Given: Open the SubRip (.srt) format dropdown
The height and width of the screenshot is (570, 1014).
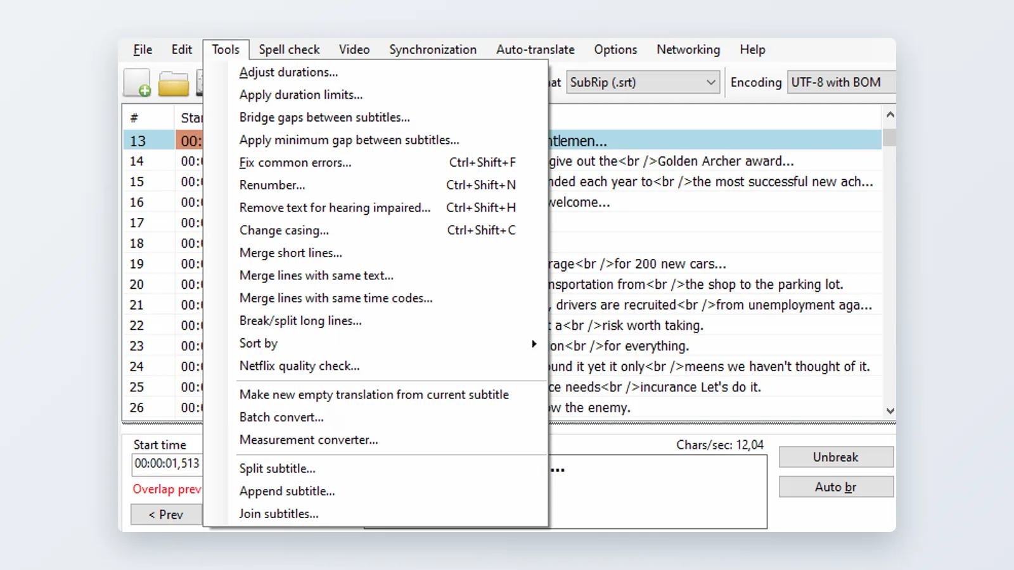Looking at the screenshot, I should point(643,82).
